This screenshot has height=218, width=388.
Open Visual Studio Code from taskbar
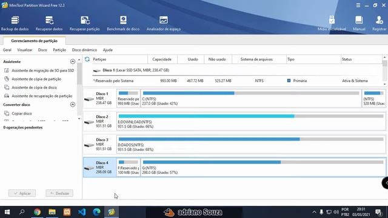click(x=82, y=212)
